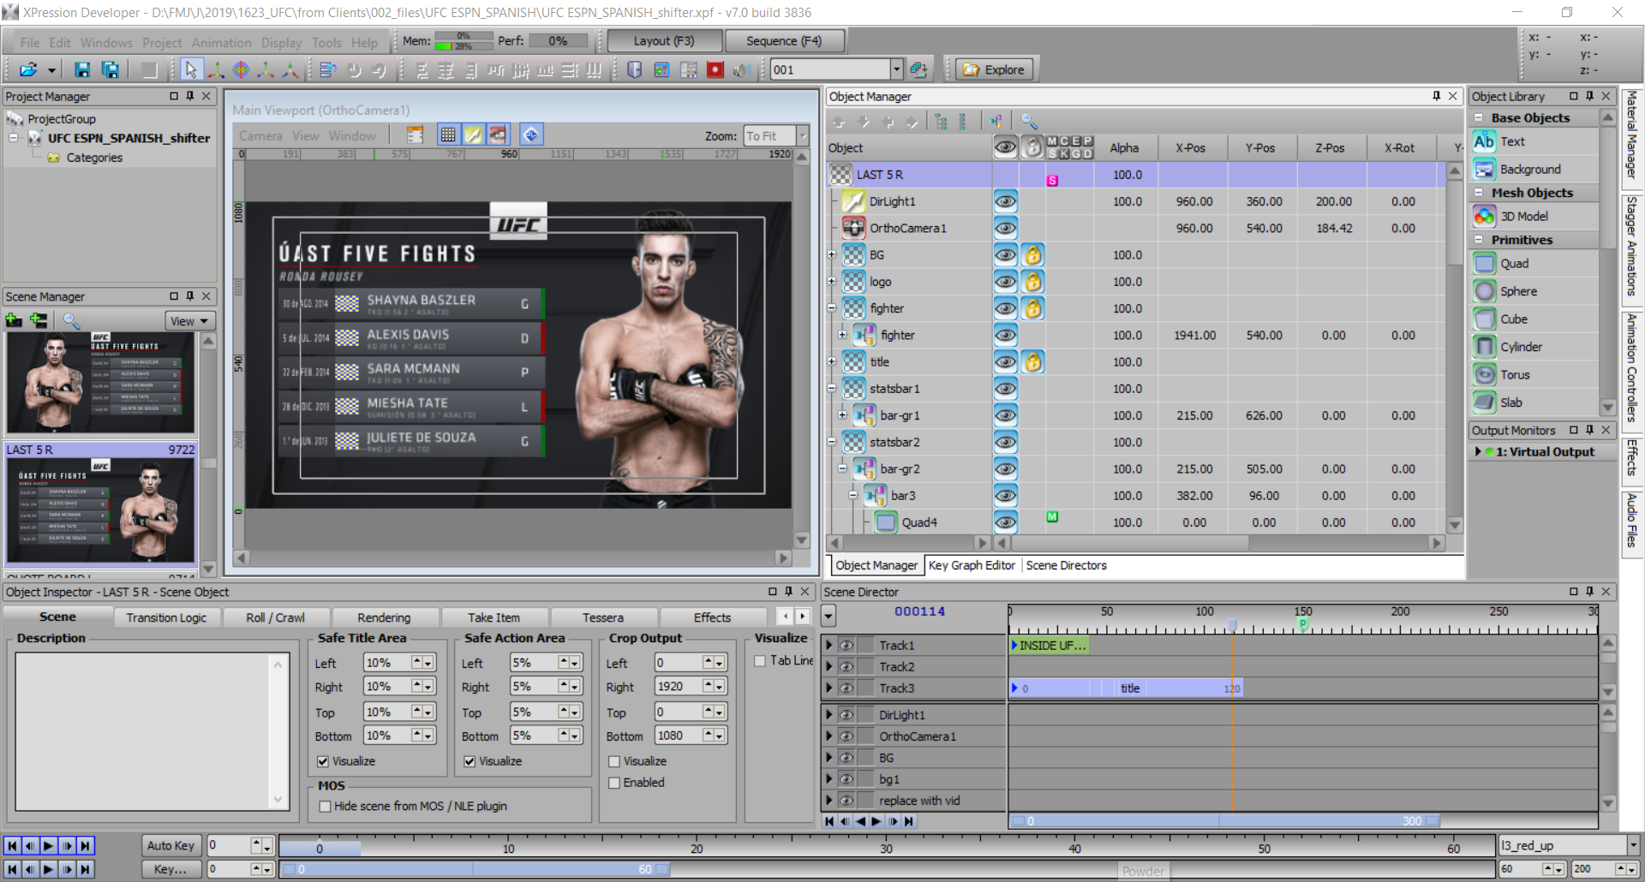Viewport: 1645px width, 882px height.
Task: Click the Sequence (F4) button
Action: (x=784, y=41)
